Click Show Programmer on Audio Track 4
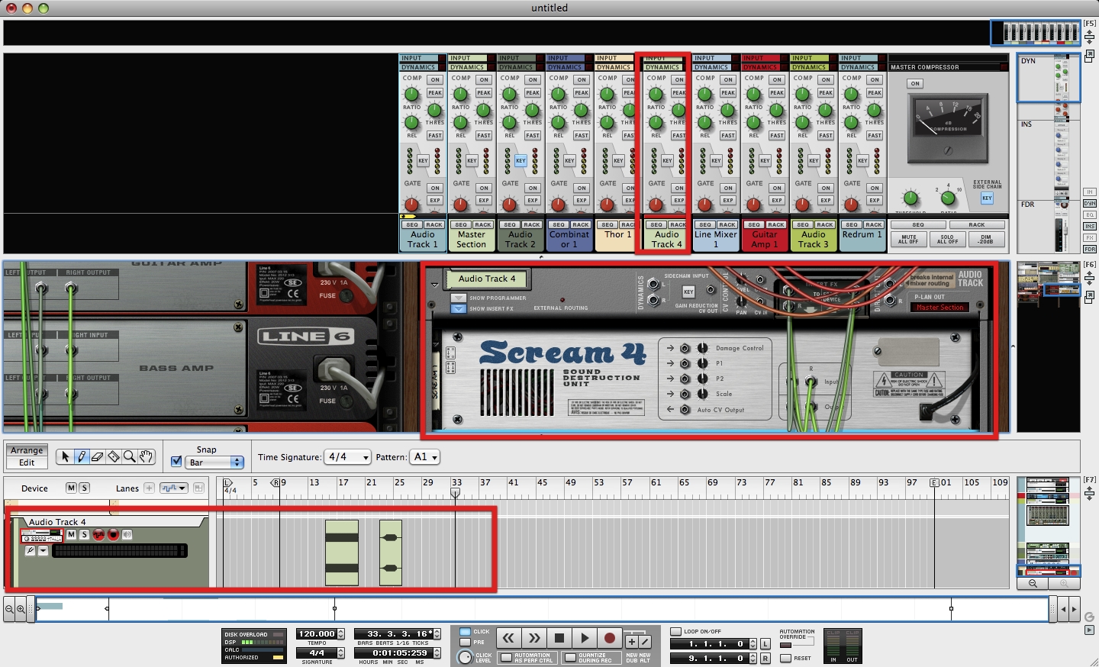The height and width of the screenshot is (667, 1099). pos(458,298)
